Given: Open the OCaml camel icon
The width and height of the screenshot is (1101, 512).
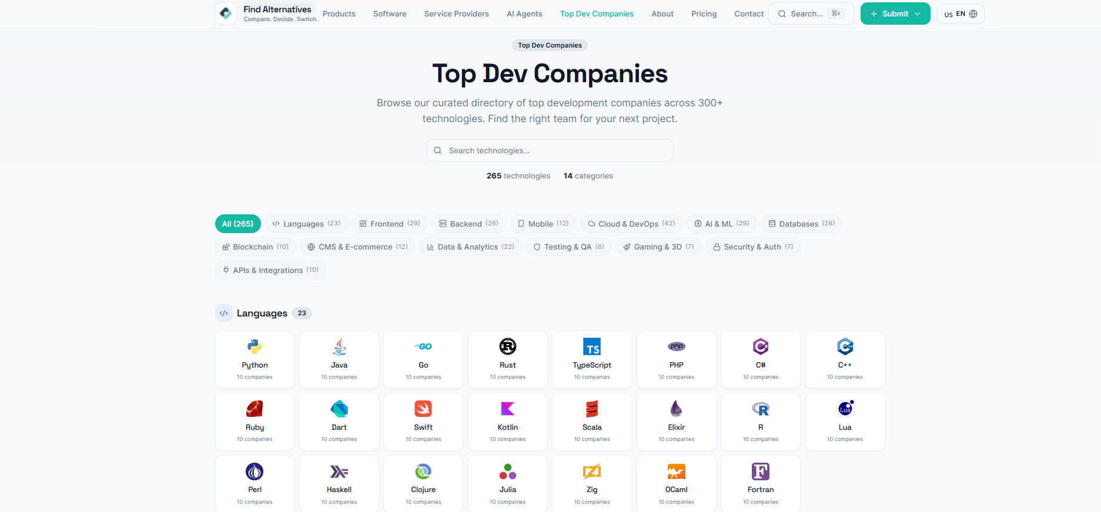Looking at the screenshot, I should tap(677, 471).
